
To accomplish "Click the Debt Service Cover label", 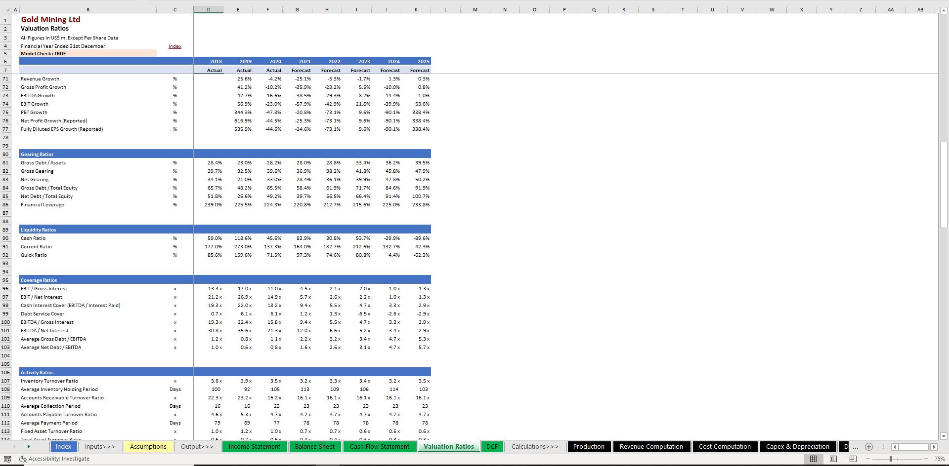I will pyautogui.click(x=43, y=313).
